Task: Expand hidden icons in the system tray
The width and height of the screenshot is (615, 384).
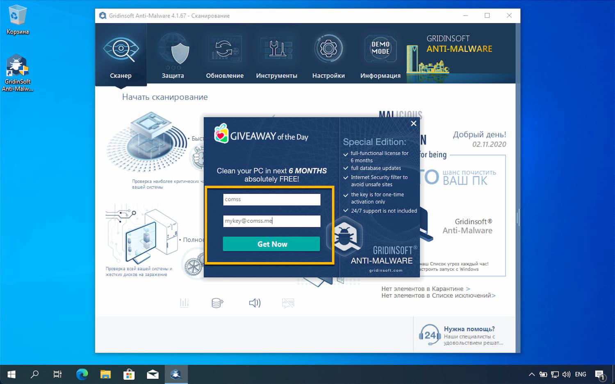Action: pyautogui.click(x=531, y=374)
